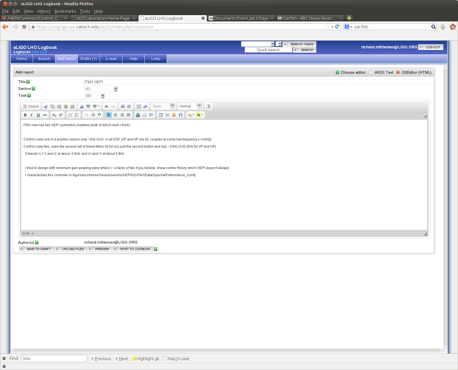
Task: Insert a special character omega icon
Action: 180,115
